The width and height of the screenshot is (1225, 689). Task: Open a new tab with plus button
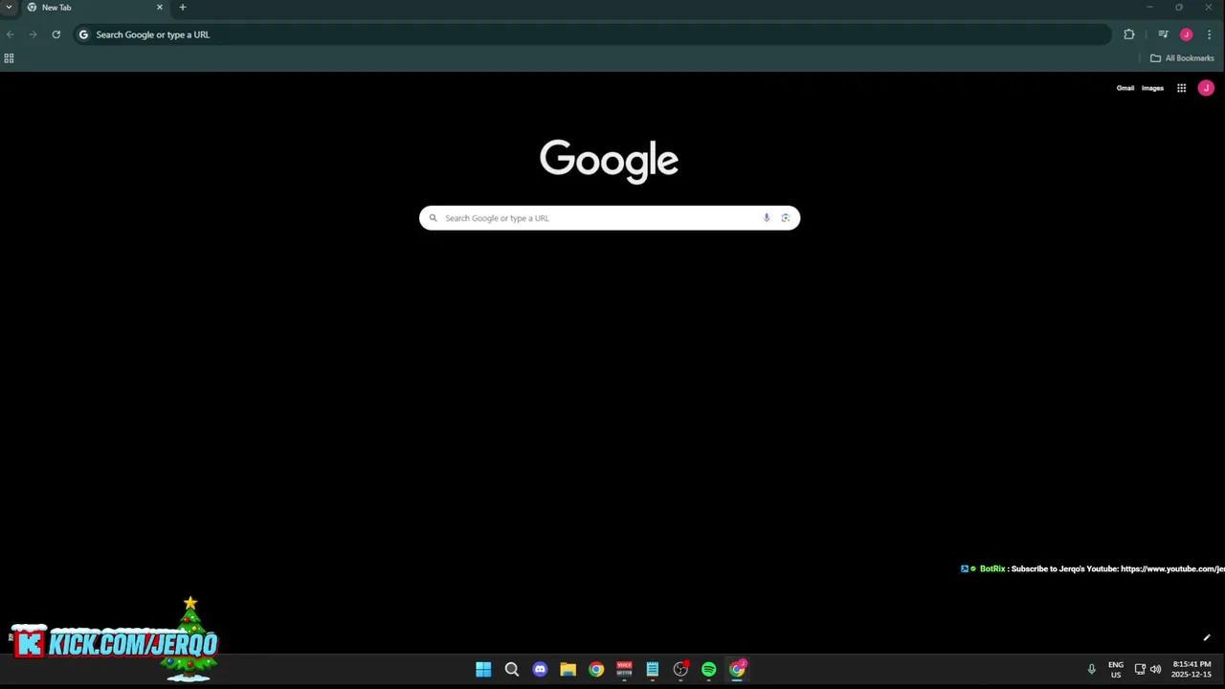(182, 8)
